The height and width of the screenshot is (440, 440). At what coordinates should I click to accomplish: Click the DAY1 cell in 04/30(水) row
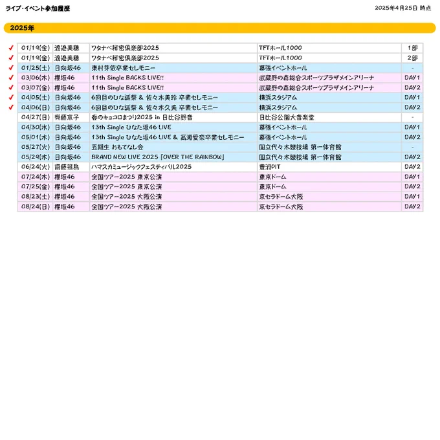tap(412, 127)
